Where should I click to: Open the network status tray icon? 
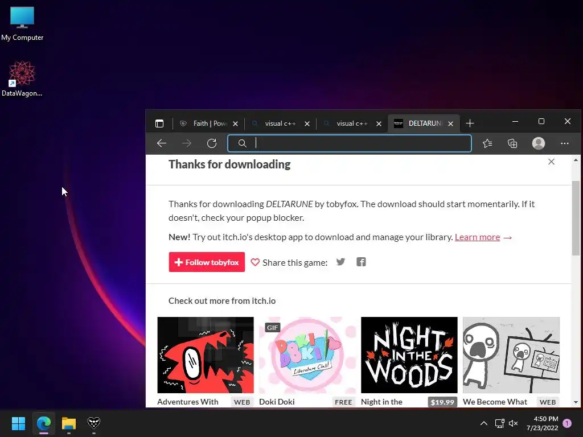click(x=499, y=423)
